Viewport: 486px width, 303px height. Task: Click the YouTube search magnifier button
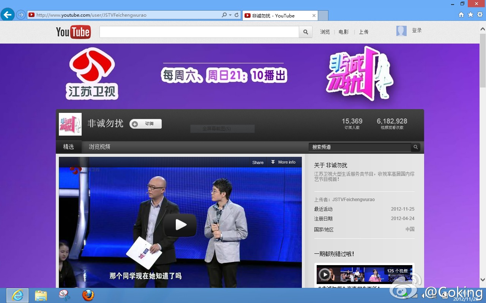306,32
